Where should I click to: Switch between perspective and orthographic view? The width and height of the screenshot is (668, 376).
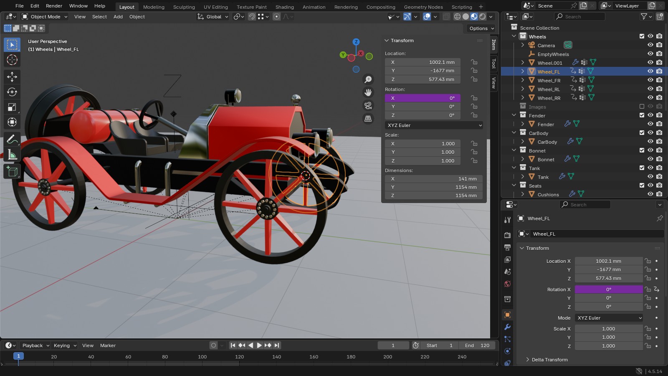pos(368,119)
